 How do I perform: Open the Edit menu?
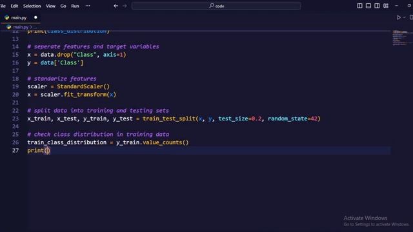[14, 6]
